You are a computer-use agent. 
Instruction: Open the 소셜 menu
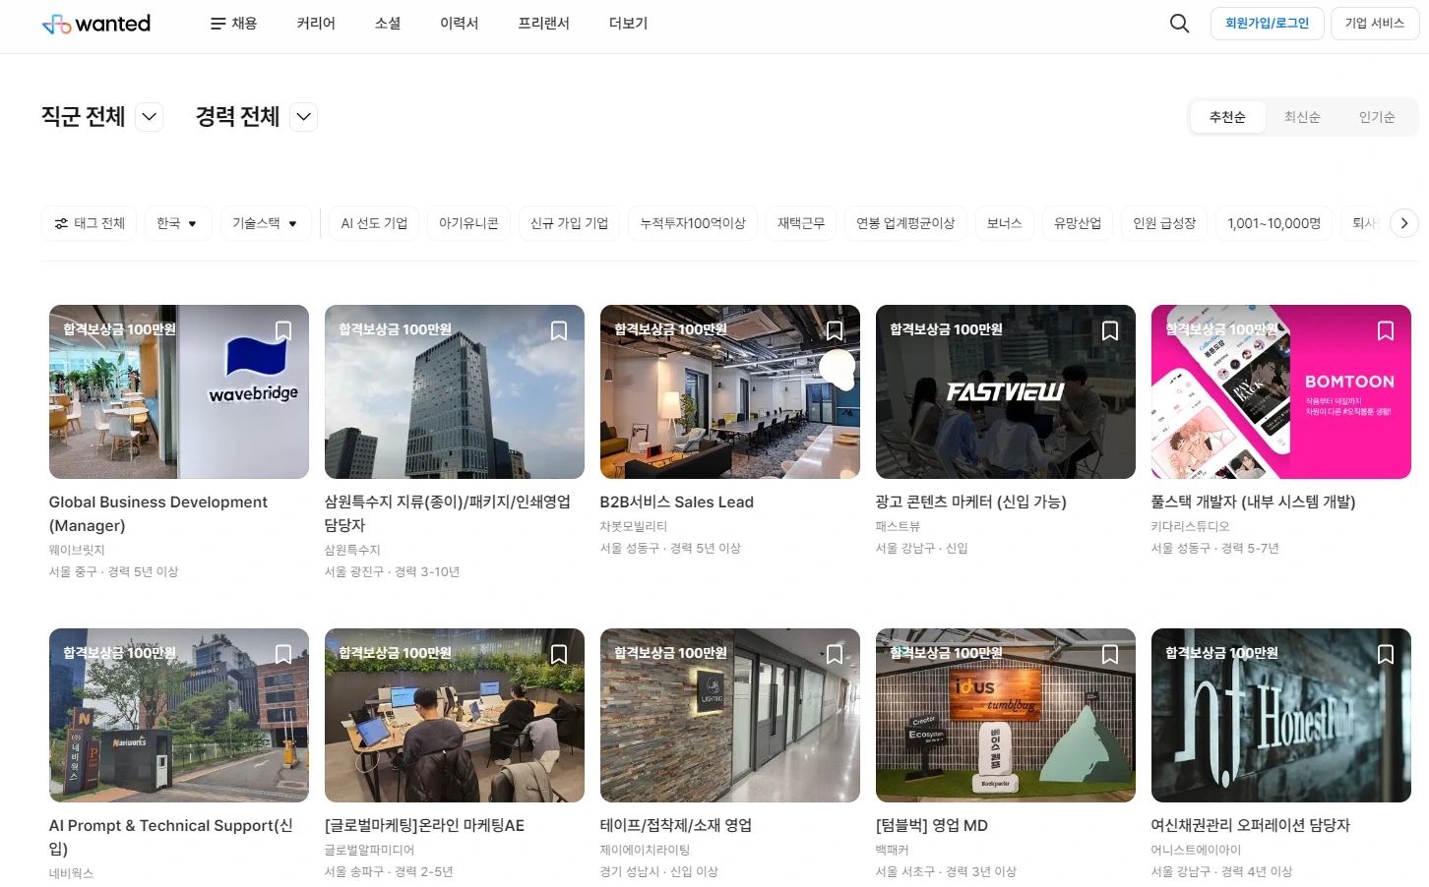pyautogui.click(x=388, y=24)
